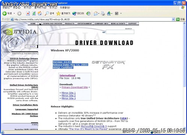Image resolution: width=187 pixels, height=135 pixels.
Task: Open the Tools menu
Action: (x=53, y=7)
